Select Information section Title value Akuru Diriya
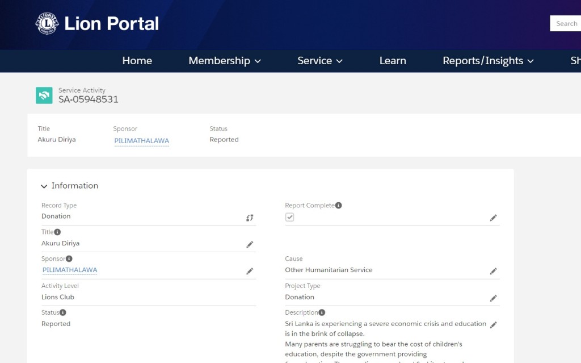 (60, 243)
